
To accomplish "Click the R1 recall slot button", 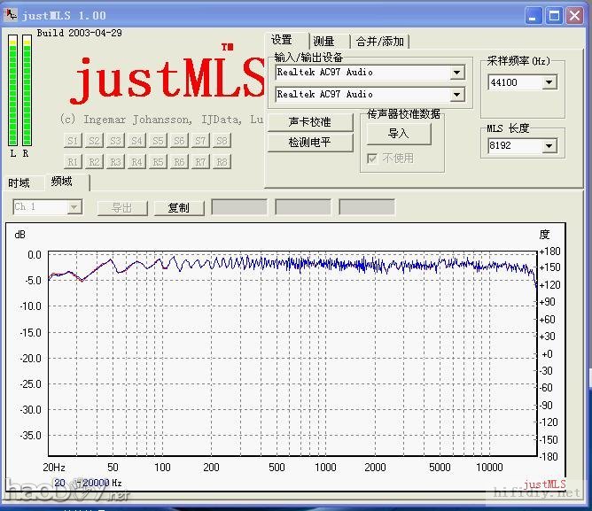I will [73, 161].
